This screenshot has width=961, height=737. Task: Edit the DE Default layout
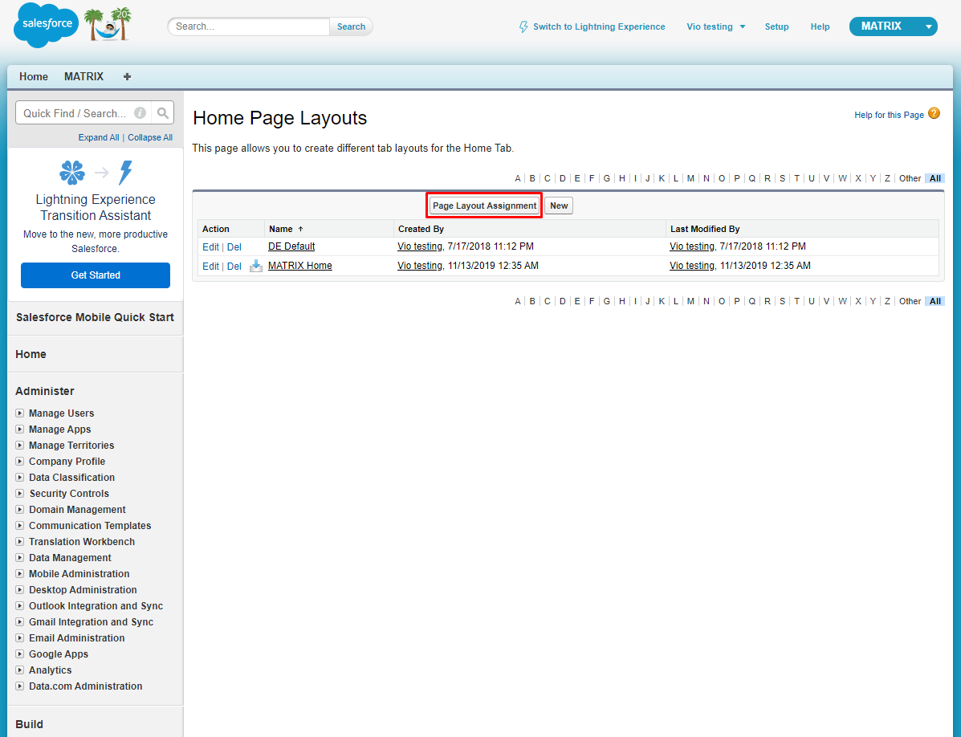(210, 247)
